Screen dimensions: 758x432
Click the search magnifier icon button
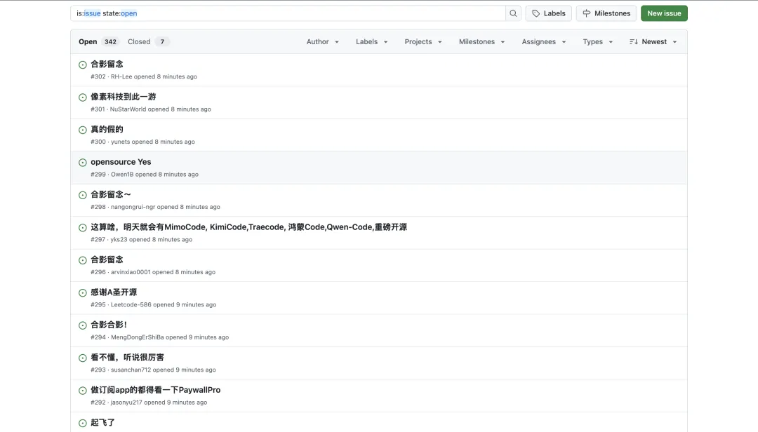(x=513, y=13)
